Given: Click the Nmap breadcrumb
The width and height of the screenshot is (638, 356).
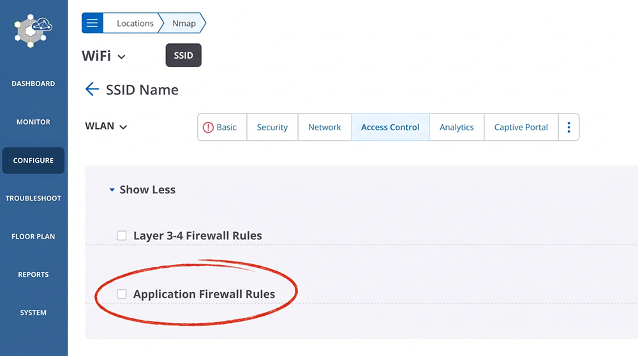Looking at the screenshot, I should 184,23.
